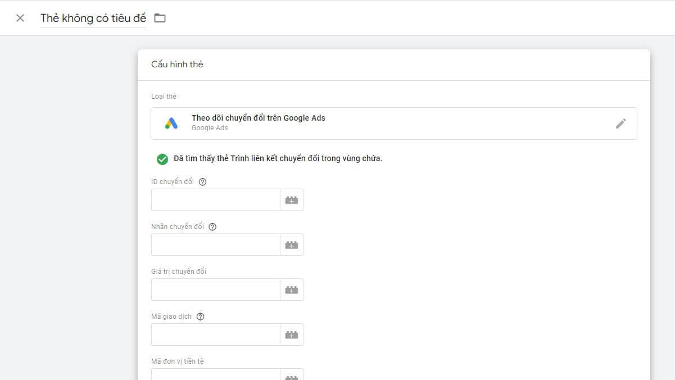This screenshot has height=380, width=675.
Task: Click the Cấu hình thẻ section header
Action: pos(176,64)
